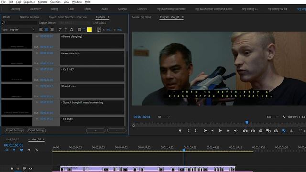
Task: Align caption text right
Action: click(52, 30)
